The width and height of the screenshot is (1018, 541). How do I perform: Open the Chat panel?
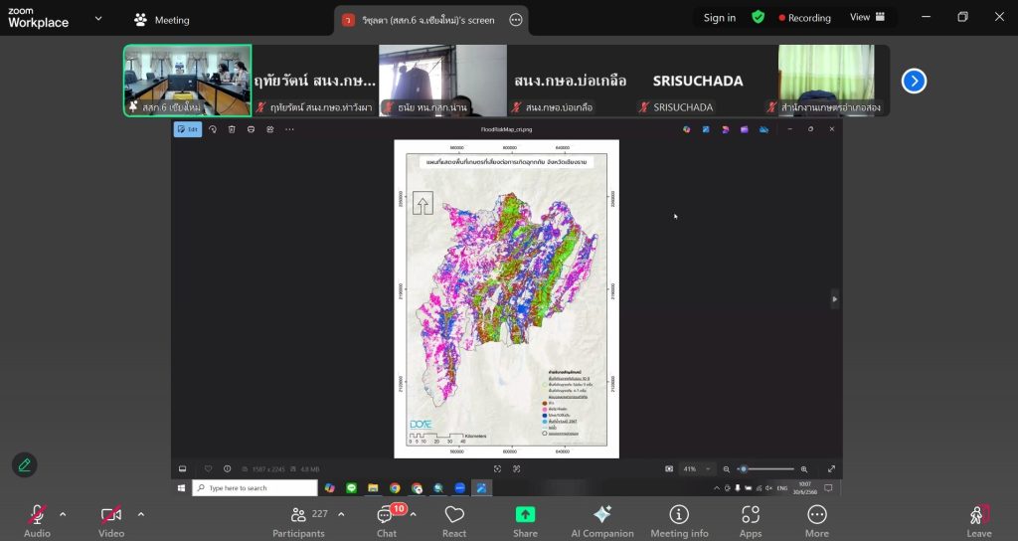387,519
